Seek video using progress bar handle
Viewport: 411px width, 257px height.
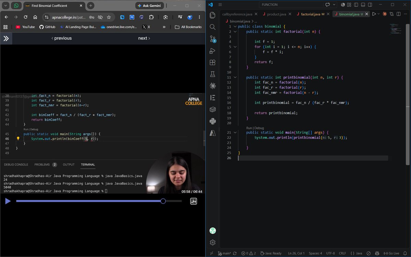[163, 201]
